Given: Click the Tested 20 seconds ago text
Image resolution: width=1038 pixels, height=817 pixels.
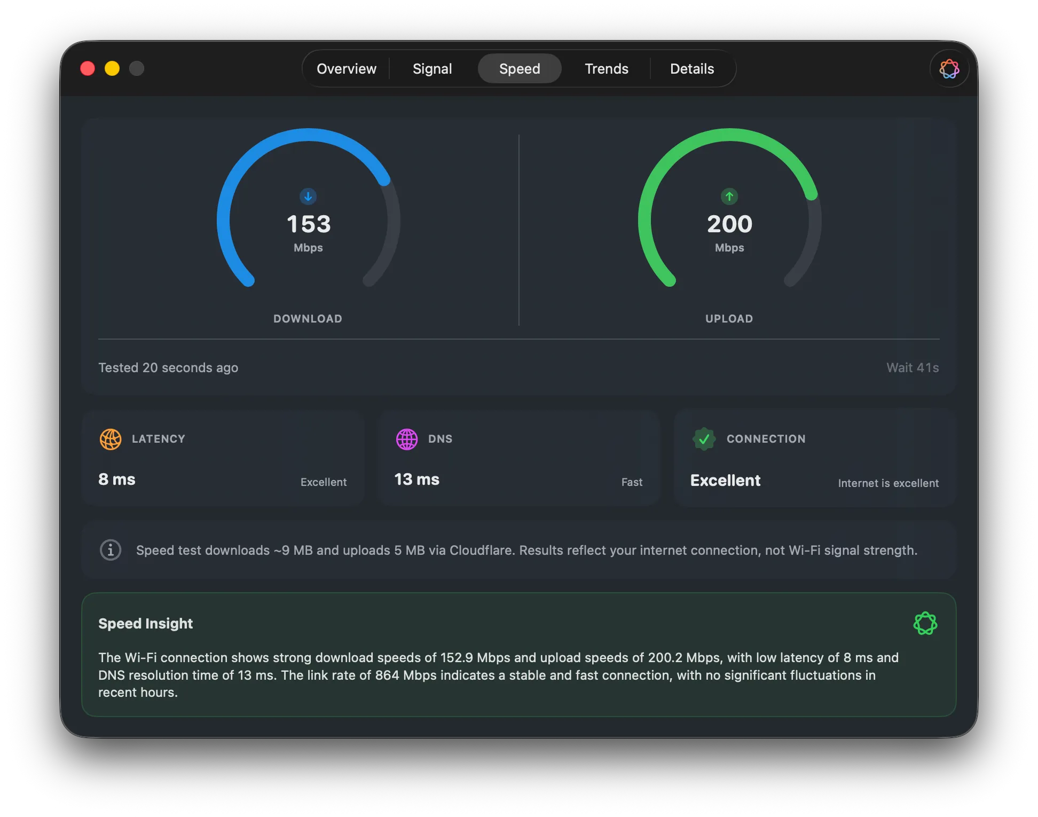Looking at the screenshot, I should [168, 367].
